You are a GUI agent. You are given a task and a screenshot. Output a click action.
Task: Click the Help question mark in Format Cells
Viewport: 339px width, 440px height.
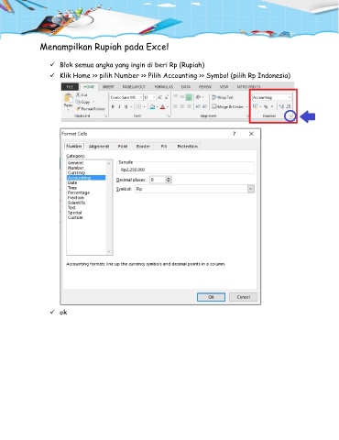point(235,134)
